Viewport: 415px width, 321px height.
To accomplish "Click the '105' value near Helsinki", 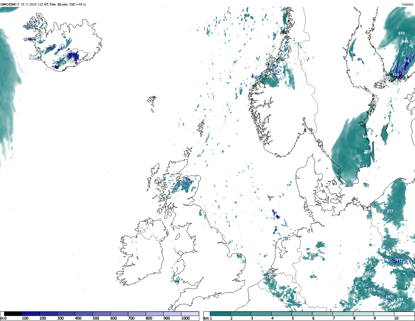I will point(396,75).
